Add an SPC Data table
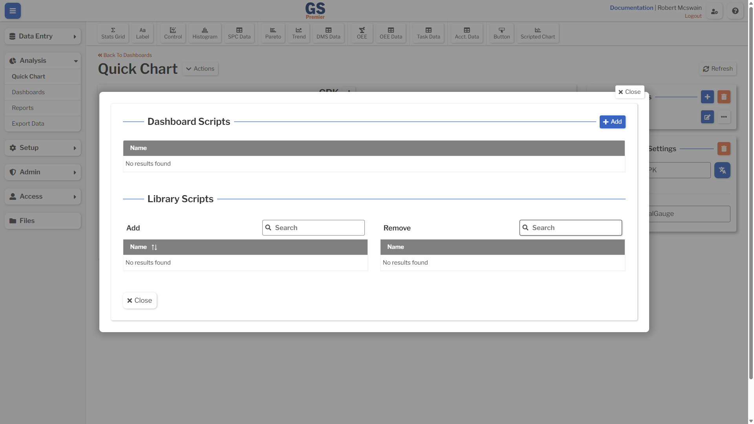This screenshot has height=424, width=754. tap(239, 33)
